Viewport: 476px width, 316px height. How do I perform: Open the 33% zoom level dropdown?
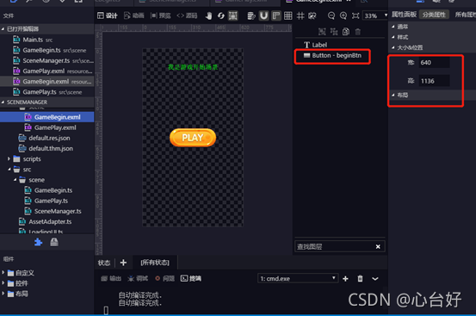click(375, 15)
